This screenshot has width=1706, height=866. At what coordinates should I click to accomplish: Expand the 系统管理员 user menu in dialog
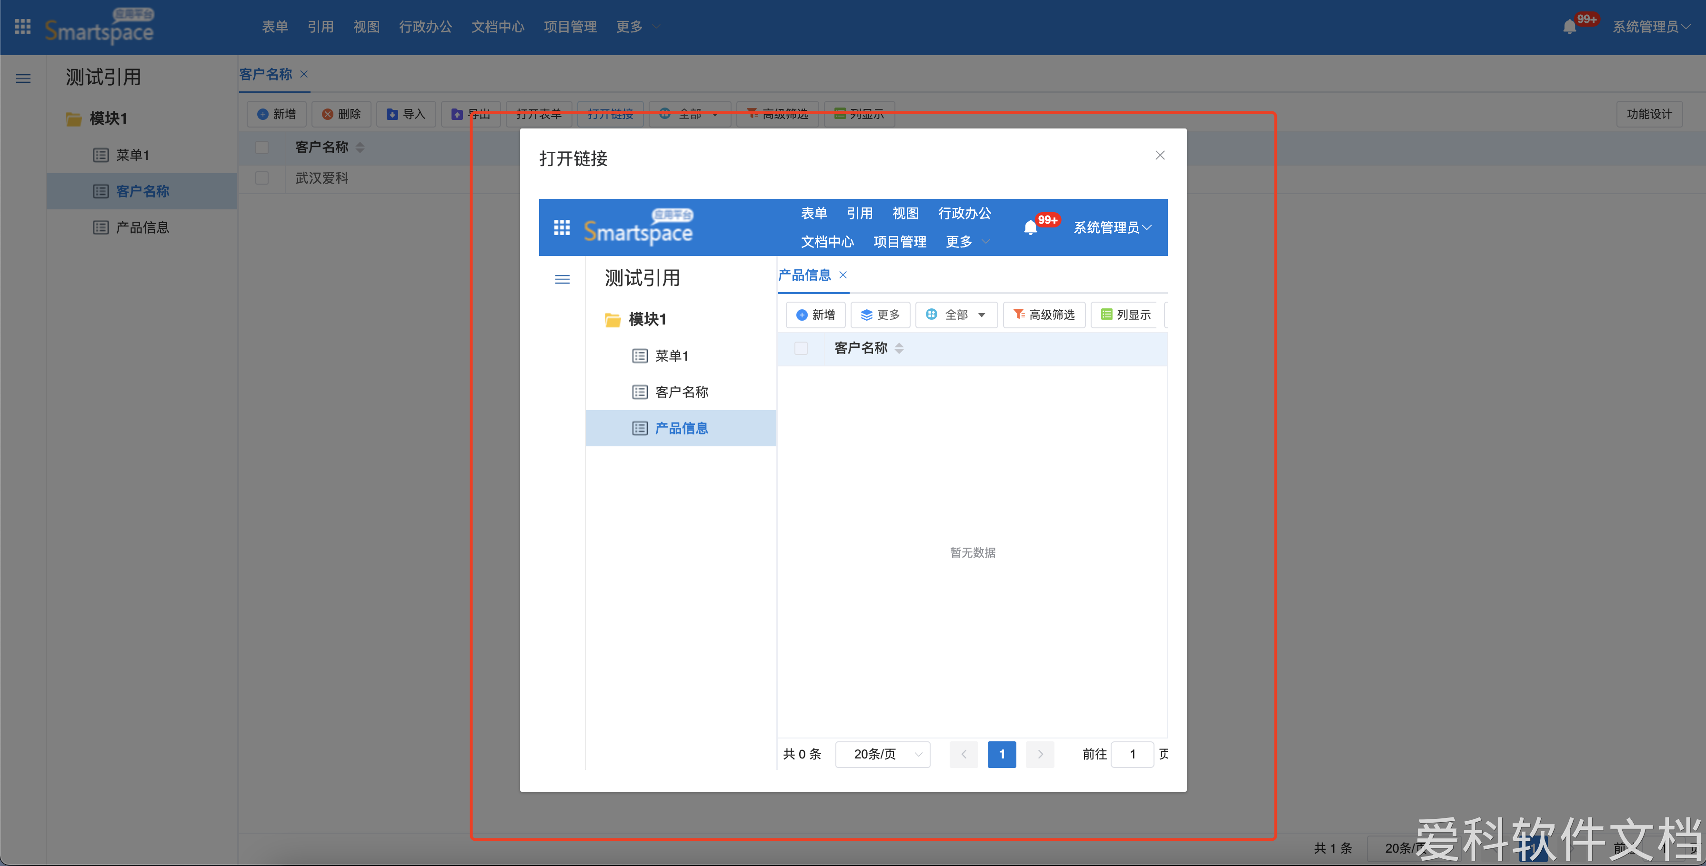coord(1113,227)
